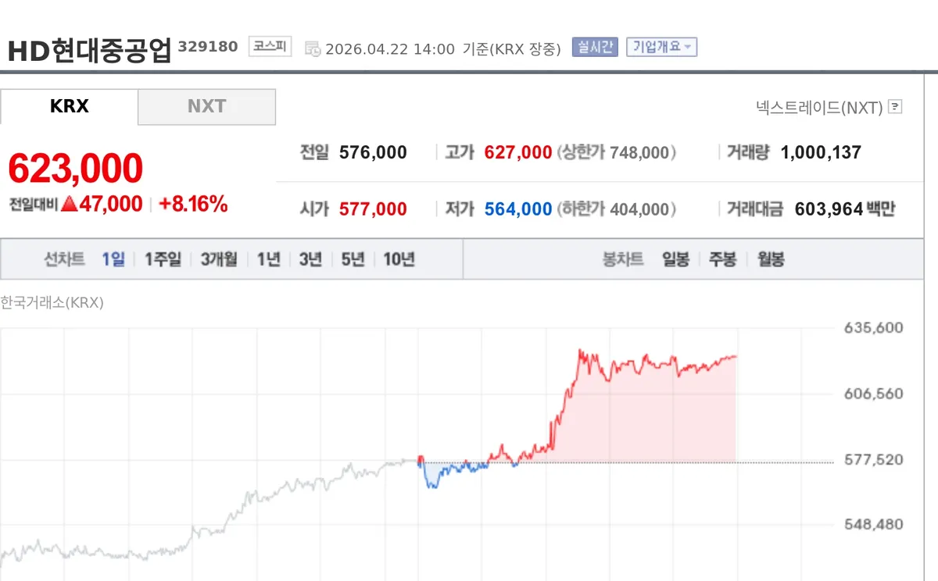Open the 월봉 monthly candlestick chart
Viewport: 938px width, 581px height.
pos(771,260)
